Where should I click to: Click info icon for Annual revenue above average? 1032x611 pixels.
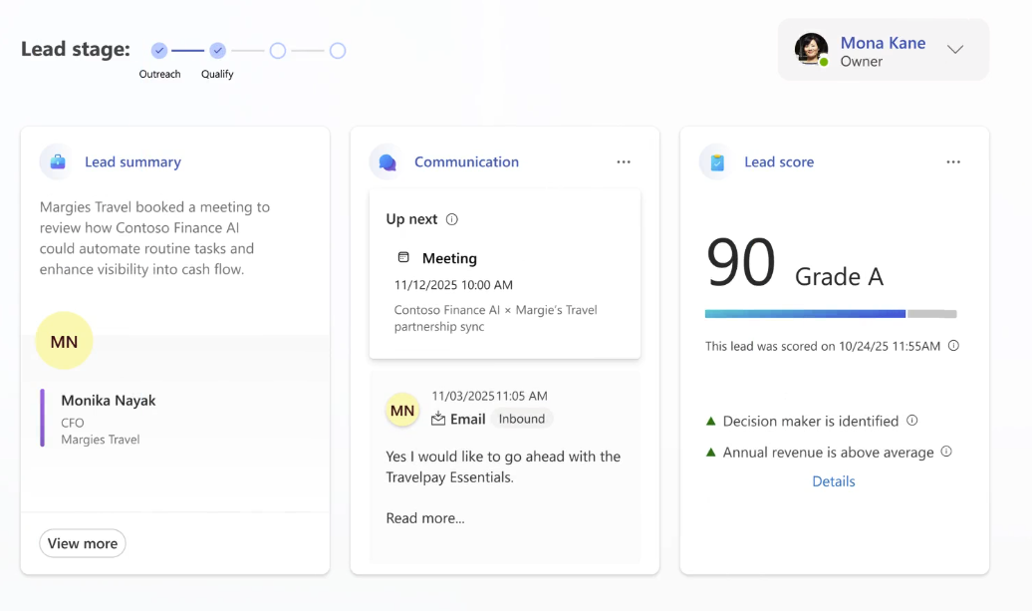click(x=946, y=452)
